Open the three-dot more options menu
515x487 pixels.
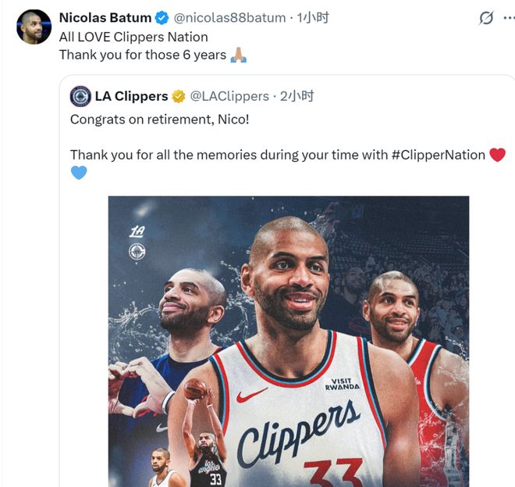[509, 18]
